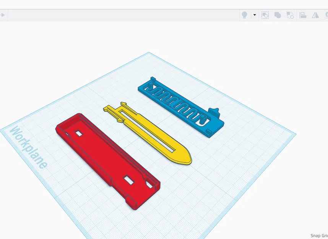This screenshot has height=239, width=328.
Task: Open the dropdown beside the lightbulb icon
Action: point(254,15)
